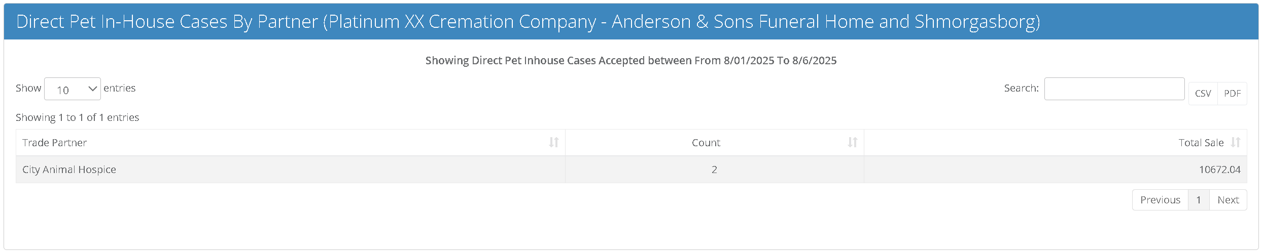This screenshot has height=252, width=1263.
Task: Click the 10672.04 total sale cell
Action: tap(1219, 170)
